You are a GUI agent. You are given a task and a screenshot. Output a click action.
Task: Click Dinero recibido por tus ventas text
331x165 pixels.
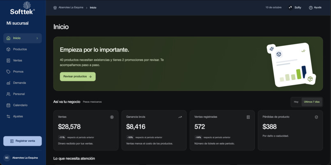[x=76, y=144]
